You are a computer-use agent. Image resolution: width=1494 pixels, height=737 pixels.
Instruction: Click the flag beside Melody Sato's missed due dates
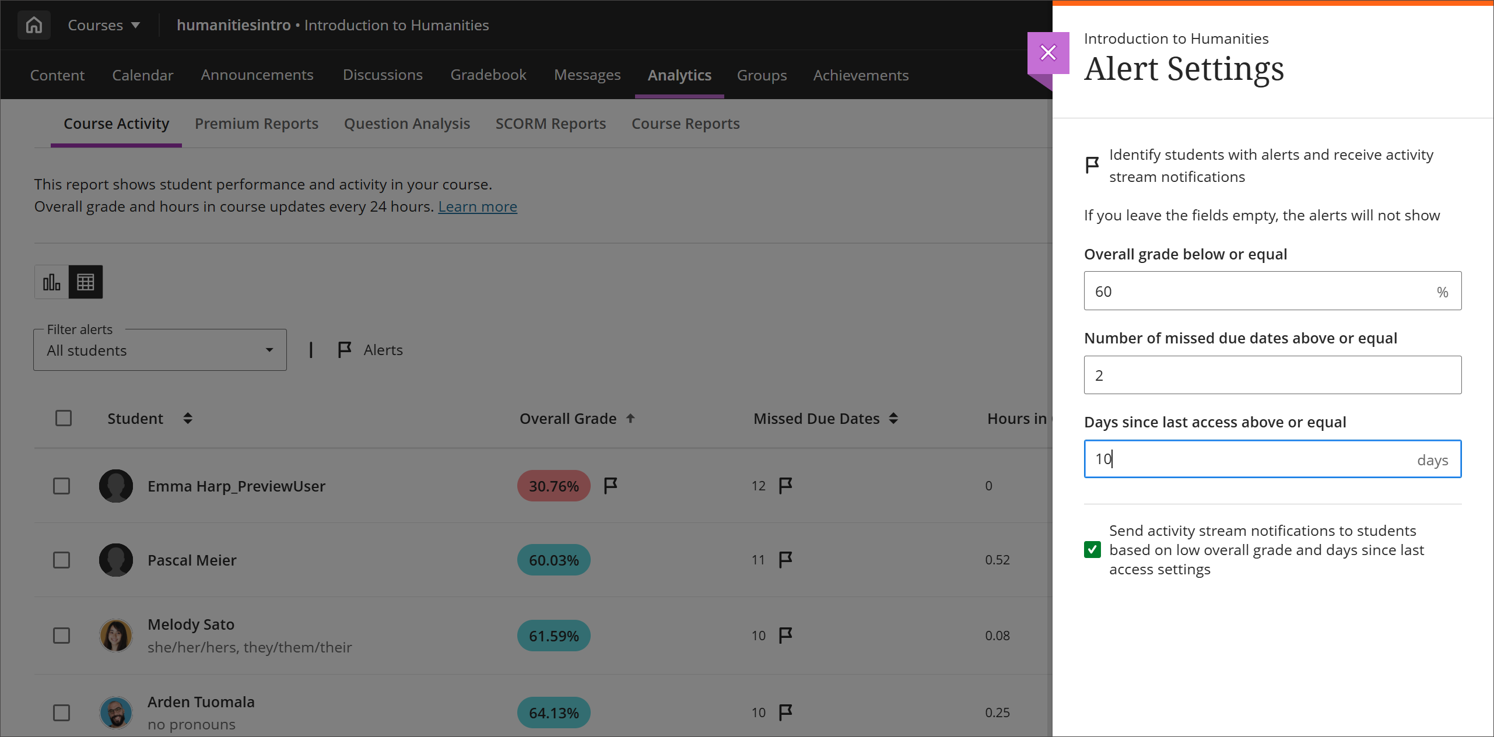785,636
